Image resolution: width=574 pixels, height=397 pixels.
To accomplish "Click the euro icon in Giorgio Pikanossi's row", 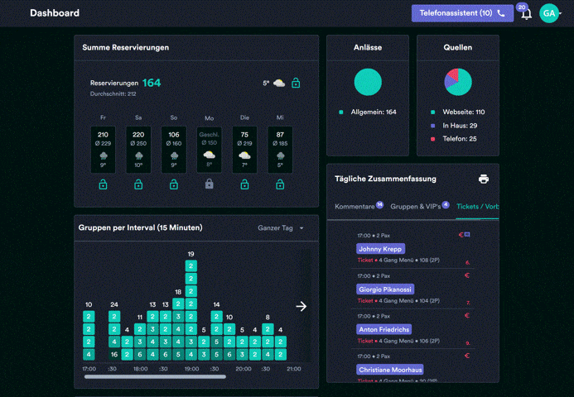I will [467, 275].
